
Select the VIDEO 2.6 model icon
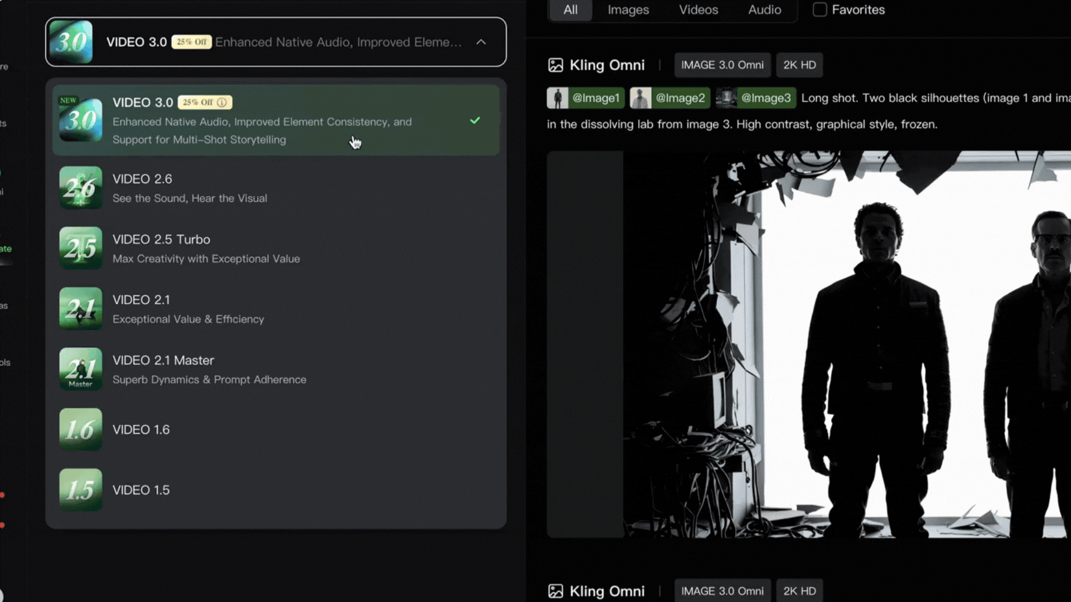(81, 188)
